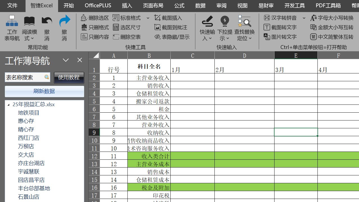Open the navigation pane chevron menu
The width and height of the screenshot is (359, 202).
tap(66, 60)
